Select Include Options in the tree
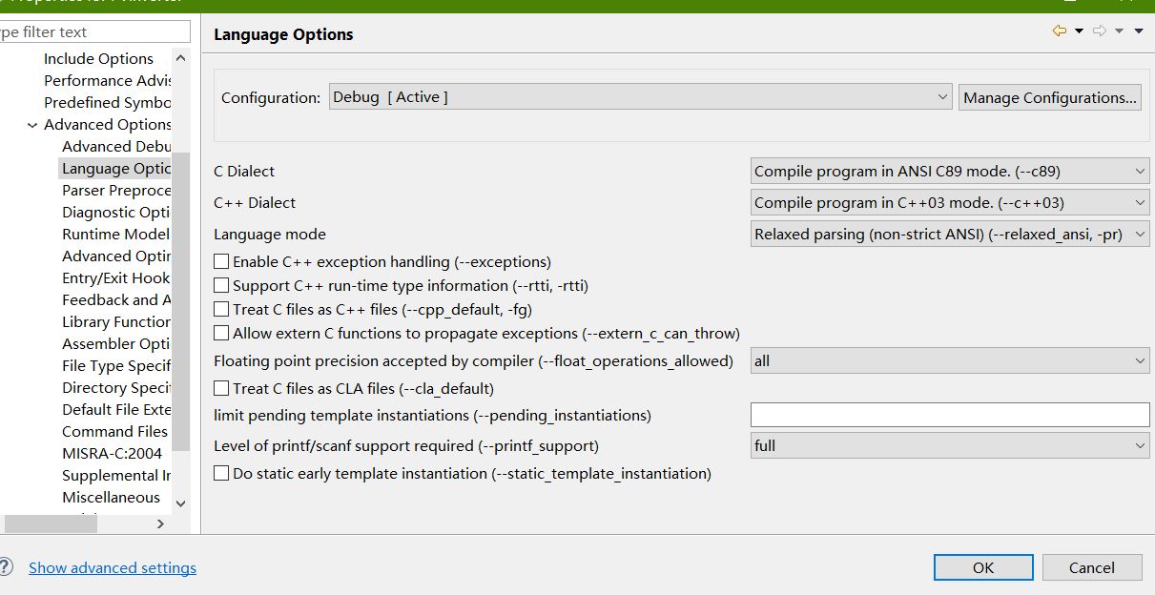 [x=98, y=58]
